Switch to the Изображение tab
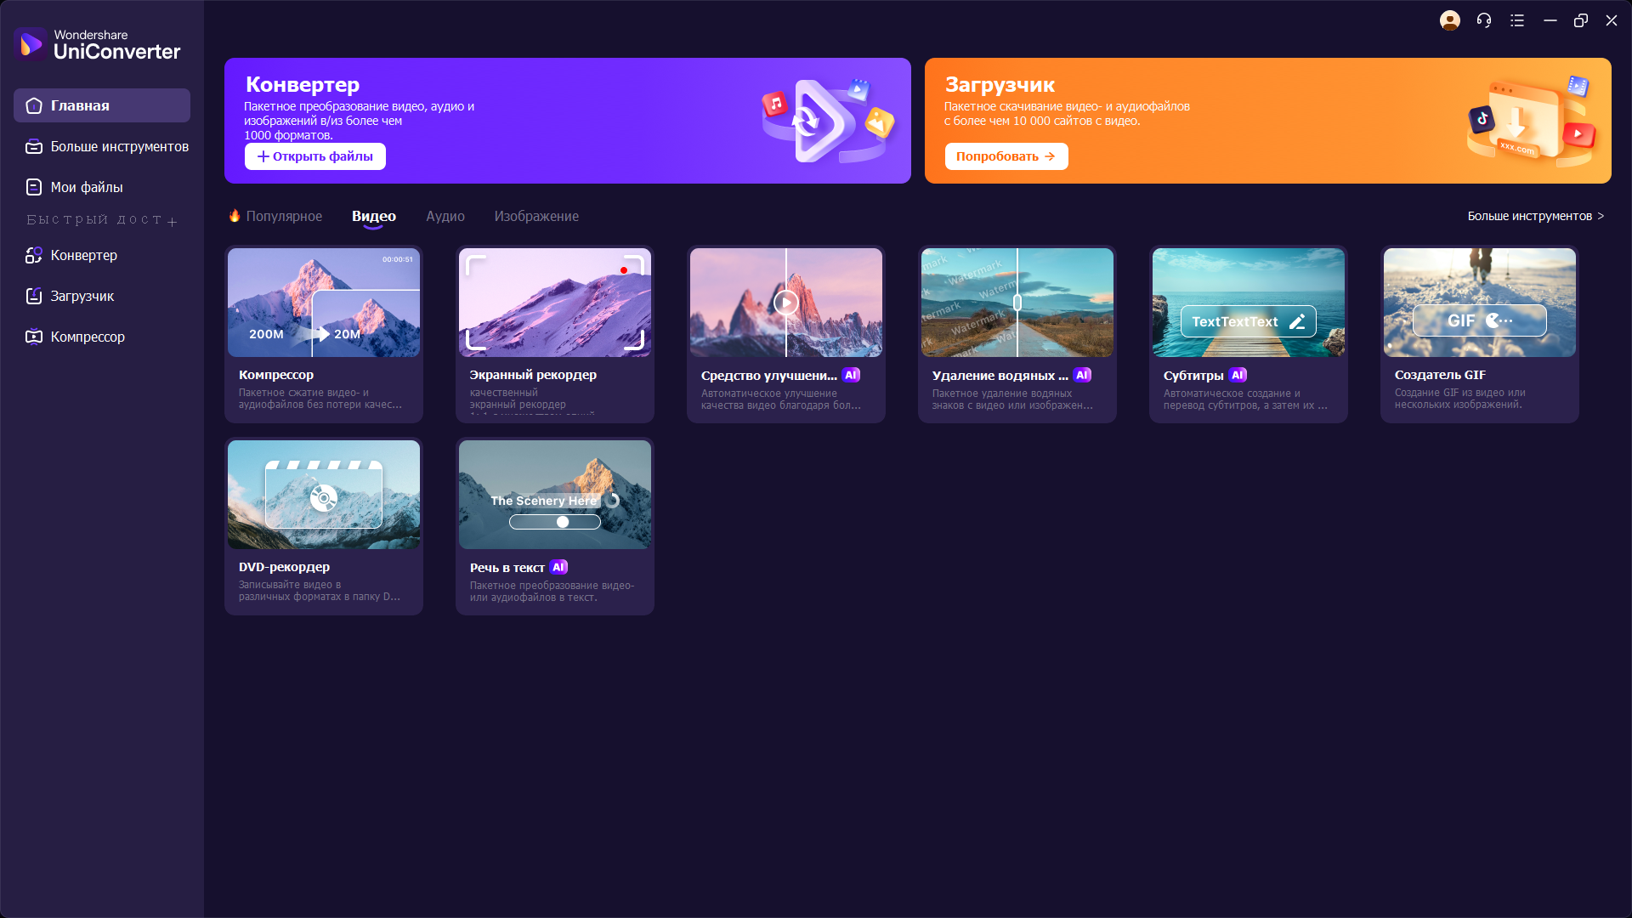 click(x=536, y=216)
